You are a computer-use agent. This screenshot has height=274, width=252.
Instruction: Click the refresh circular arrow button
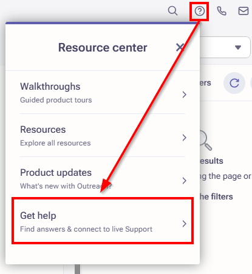click(x=234, y=83)
